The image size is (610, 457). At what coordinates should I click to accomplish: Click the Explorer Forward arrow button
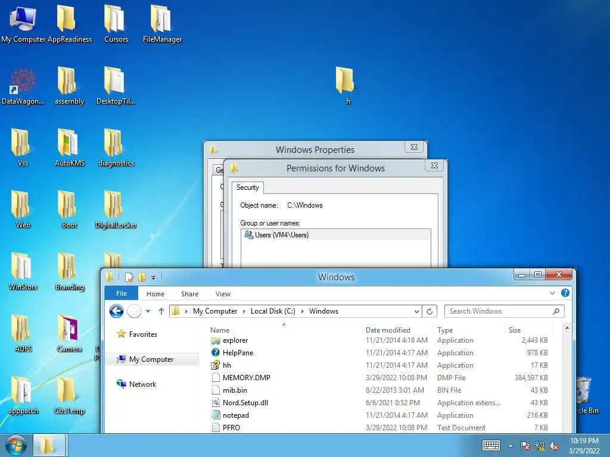click(x=134, y=311)
